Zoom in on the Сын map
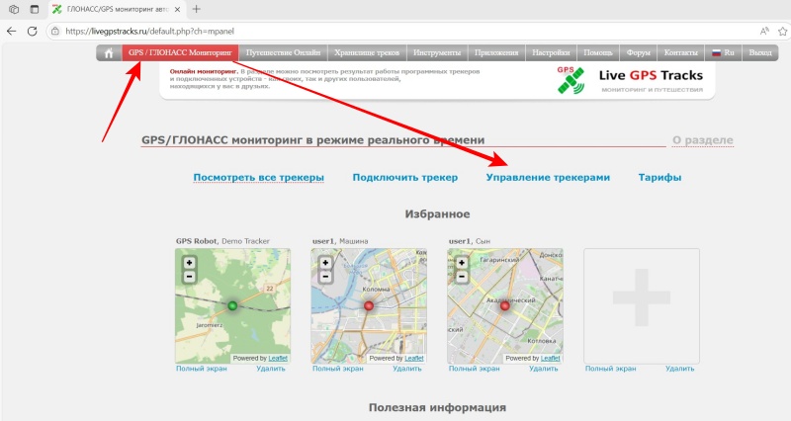 pos(462,263)
